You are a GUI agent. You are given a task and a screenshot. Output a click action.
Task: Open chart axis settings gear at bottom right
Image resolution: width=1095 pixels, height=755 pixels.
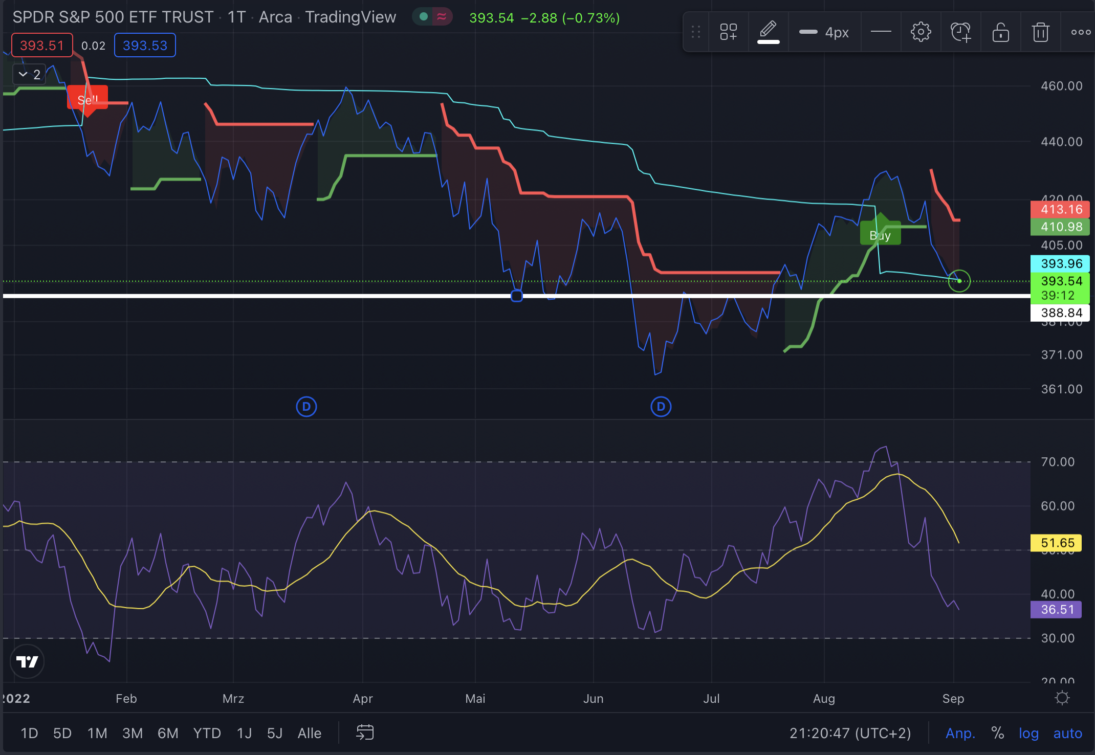1062,698
